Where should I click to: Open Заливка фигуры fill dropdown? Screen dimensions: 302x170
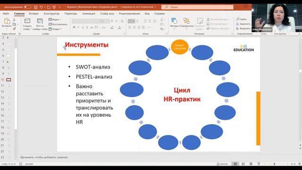point(218,19)
